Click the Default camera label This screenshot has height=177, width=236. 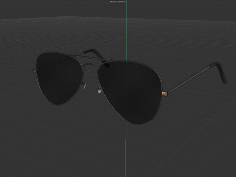[117, 1]
